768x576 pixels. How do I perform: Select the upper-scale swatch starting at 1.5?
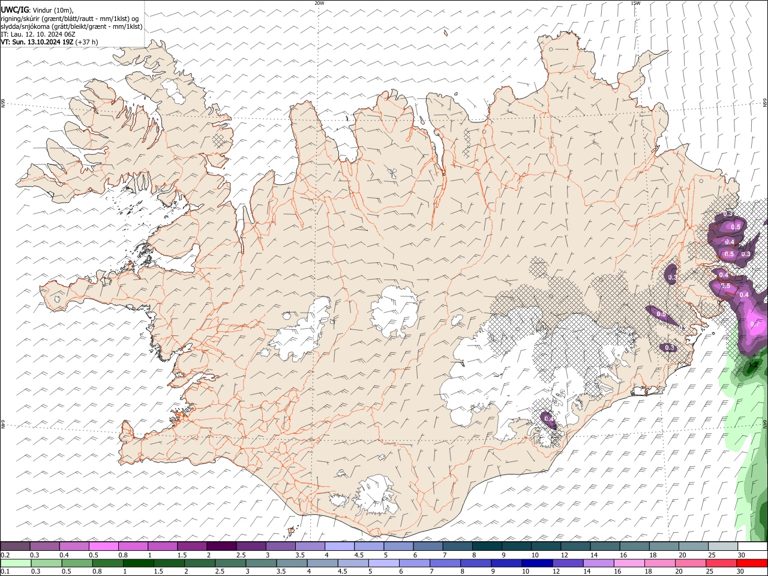pyautogui.click(x=192, y=546)
